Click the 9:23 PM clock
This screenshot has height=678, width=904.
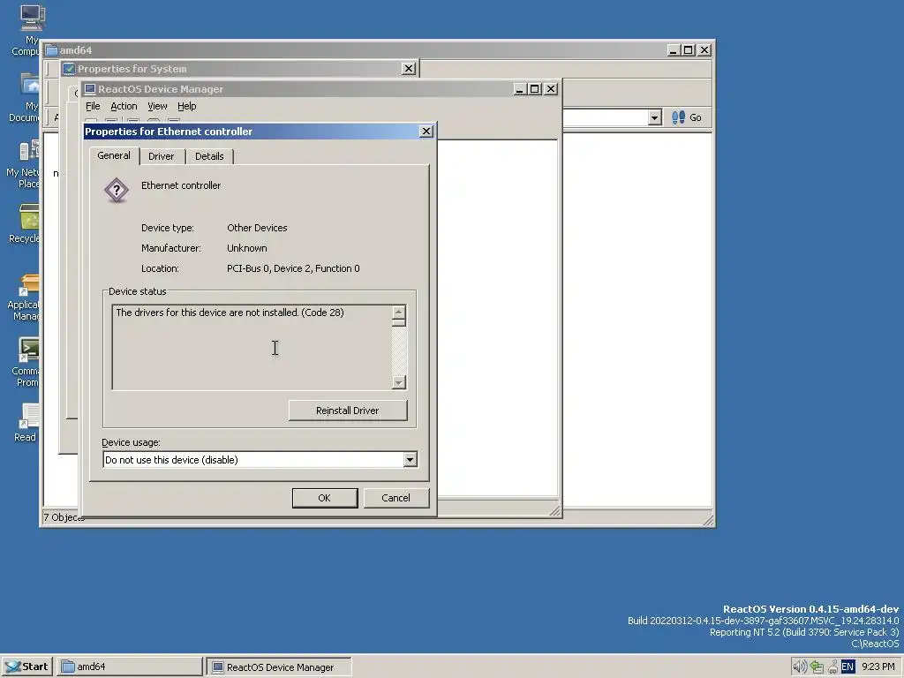pyautogui.click(x=878, y=667)
